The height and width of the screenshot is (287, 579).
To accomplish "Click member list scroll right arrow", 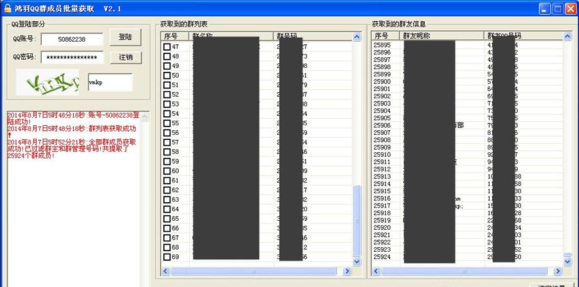I will click(558, 272).
